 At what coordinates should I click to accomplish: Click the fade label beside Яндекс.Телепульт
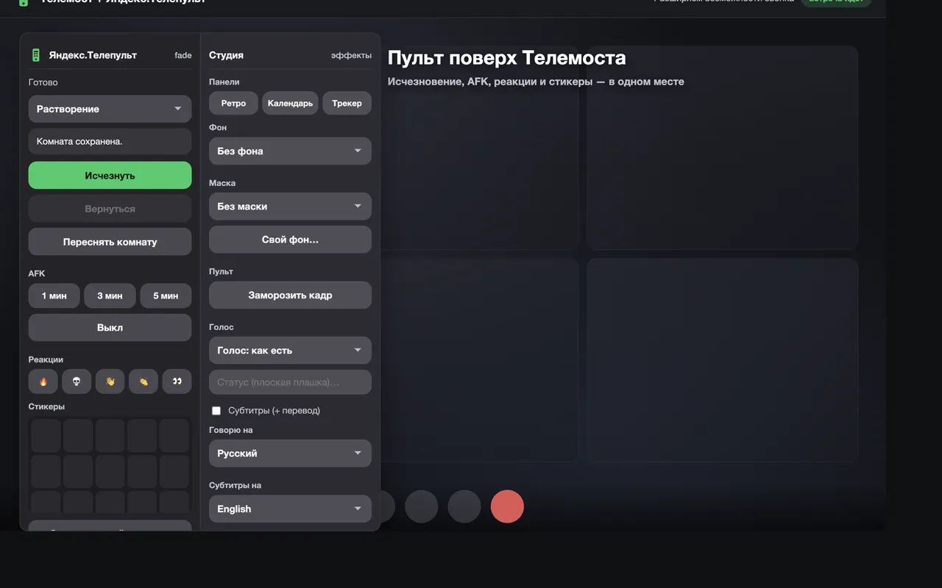pyautogui.click(x=183, y=55)
